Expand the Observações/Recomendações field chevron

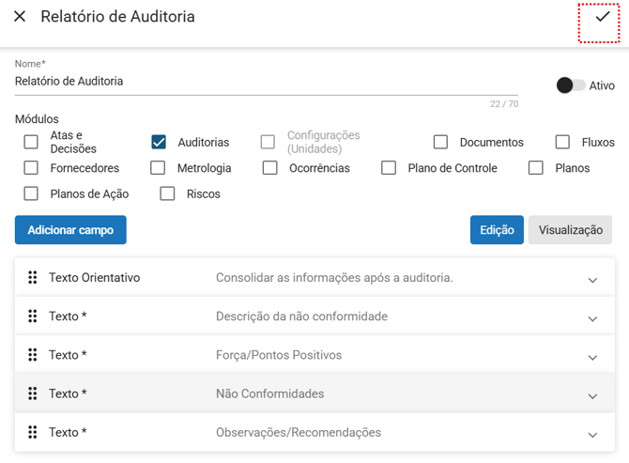pyautogui.click(x=592, y=434)
